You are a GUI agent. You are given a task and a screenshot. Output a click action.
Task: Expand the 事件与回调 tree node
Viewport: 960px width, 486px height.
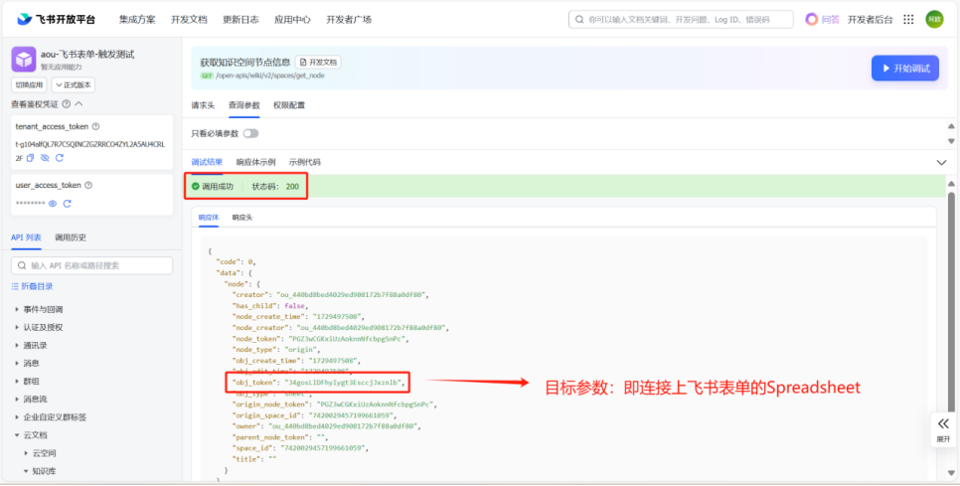pyautogui.click(x=17, y=309)
